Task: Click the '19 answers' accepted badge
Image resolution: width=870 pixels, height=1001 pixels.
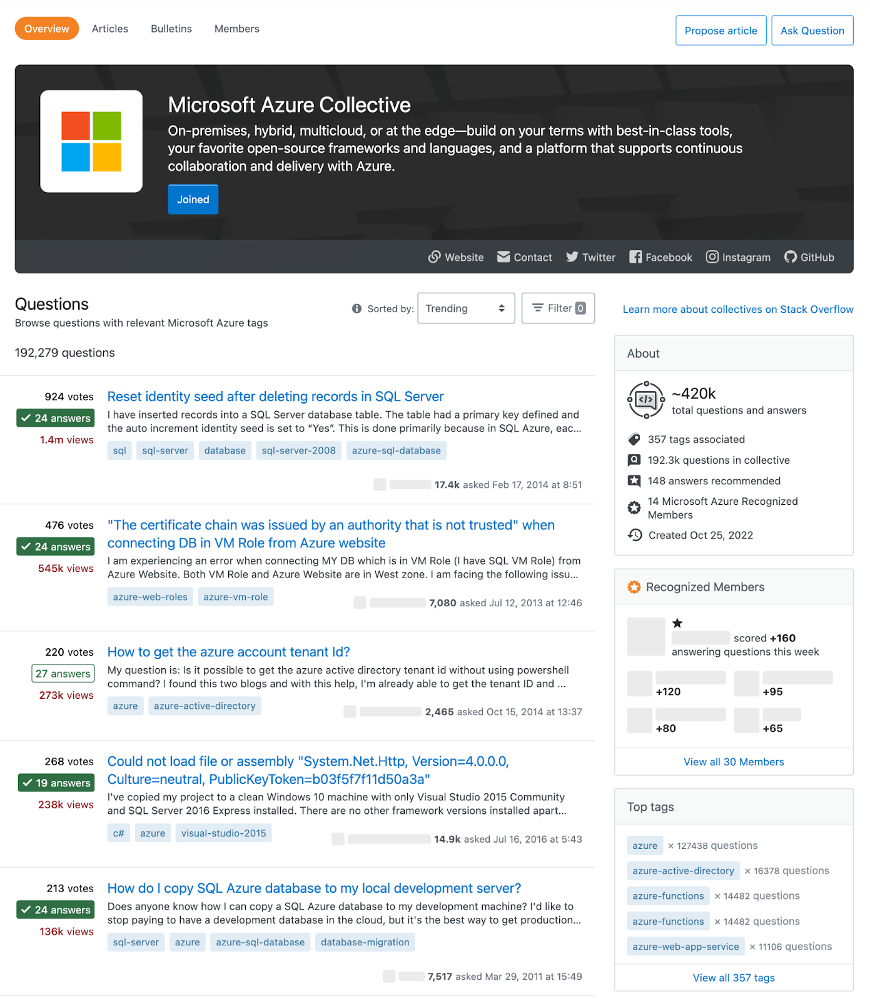Action: [56, 783]
